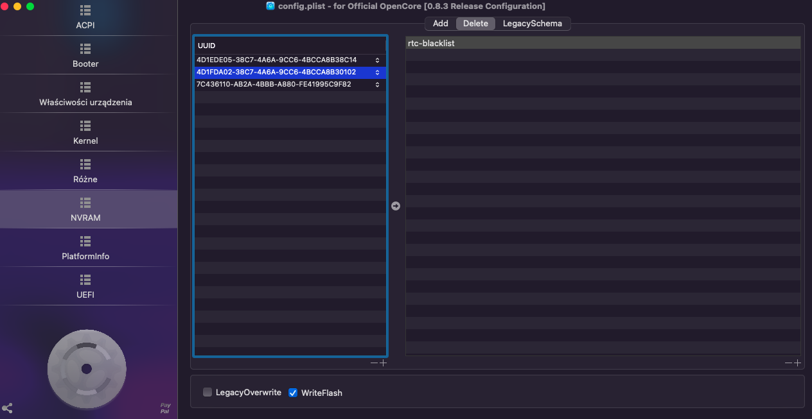Image resolution: width=812 pixels, height=419 pixels.
Task: Select the NVRAM sidebar section
Action: coord(85,210)
